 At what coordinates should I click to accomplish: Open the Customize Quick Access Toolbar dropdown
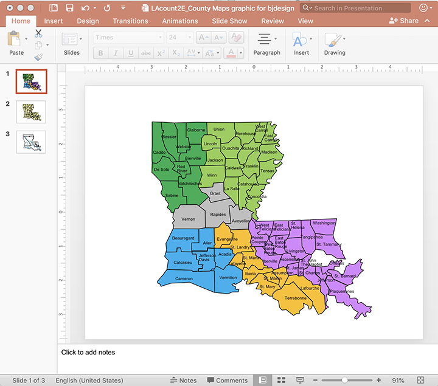pyautogui.click(x=123, y=8)
